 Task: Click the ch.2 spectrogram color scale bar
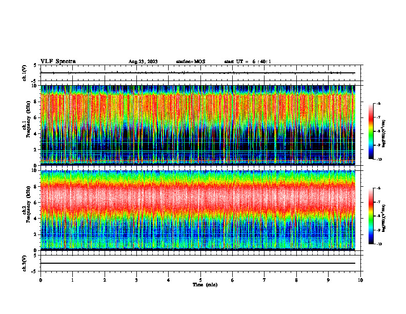[371, 216]
